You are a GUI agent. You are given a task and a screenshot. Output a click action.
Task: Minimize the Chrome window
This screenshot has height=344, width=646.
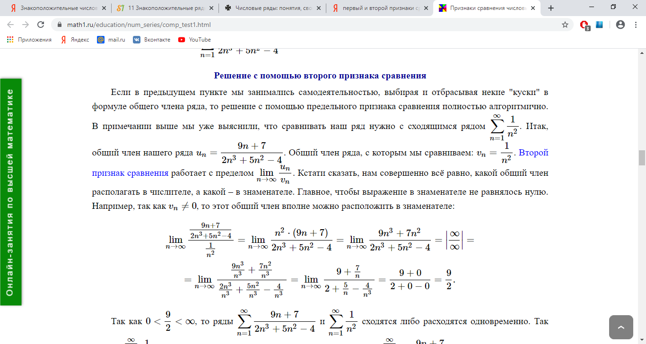pos(592,7)
